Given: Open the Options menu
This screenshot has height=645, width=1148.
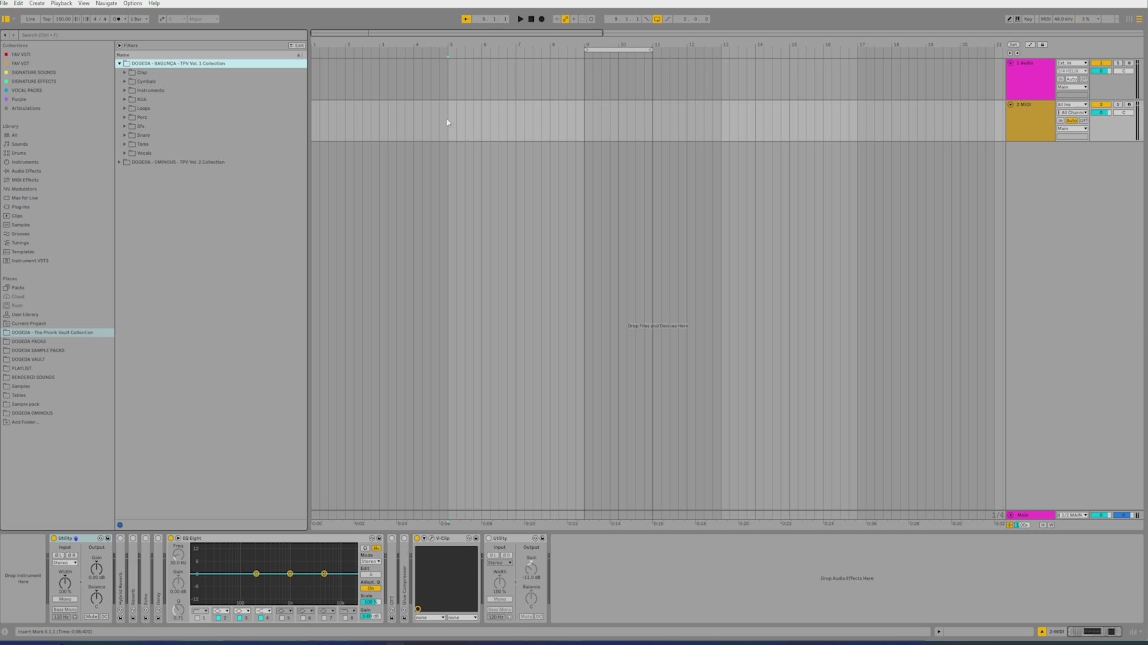Looking at the screenshot, I should [x=133, y=4].
